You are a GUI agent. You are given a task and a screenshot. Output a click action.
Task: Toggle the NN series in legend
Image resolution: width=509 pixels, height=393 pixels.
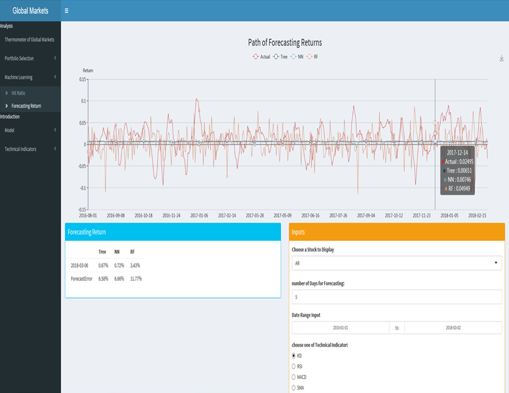click(x=297, y=57)
